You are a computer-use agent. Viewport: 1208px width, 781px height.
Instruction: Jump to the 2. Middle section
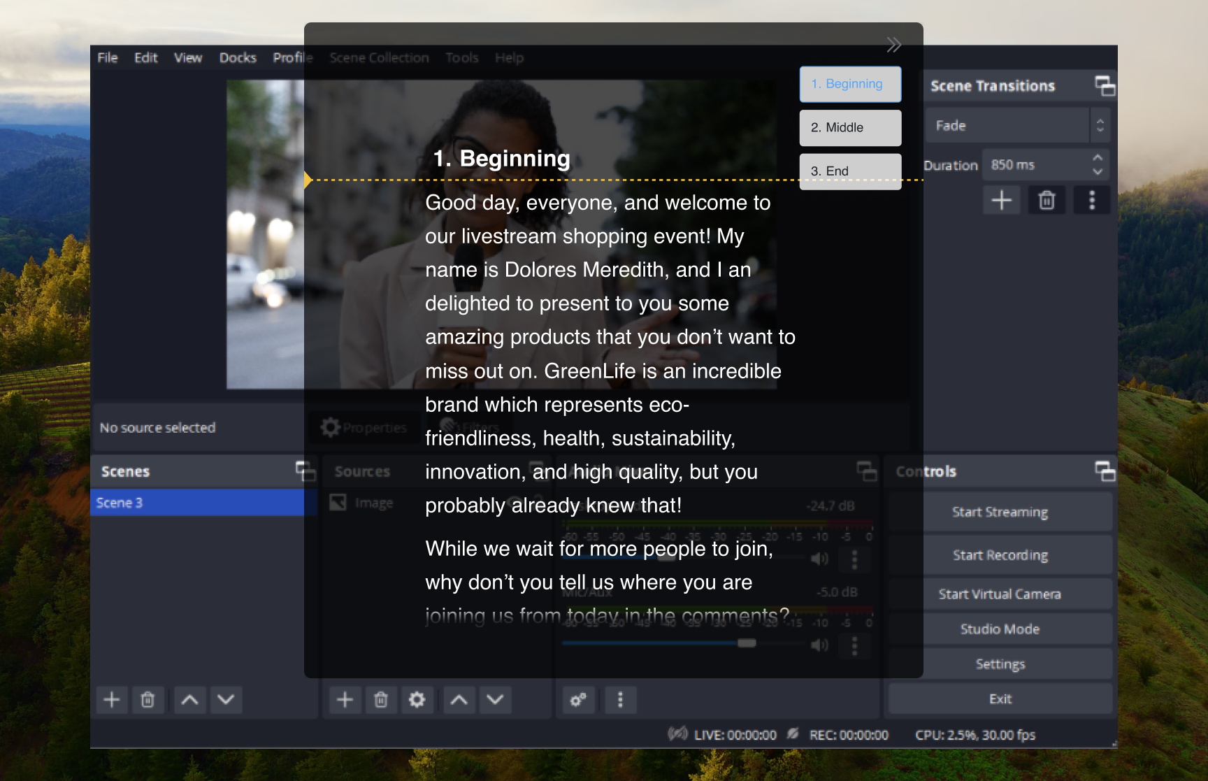(x=850, y=128)
